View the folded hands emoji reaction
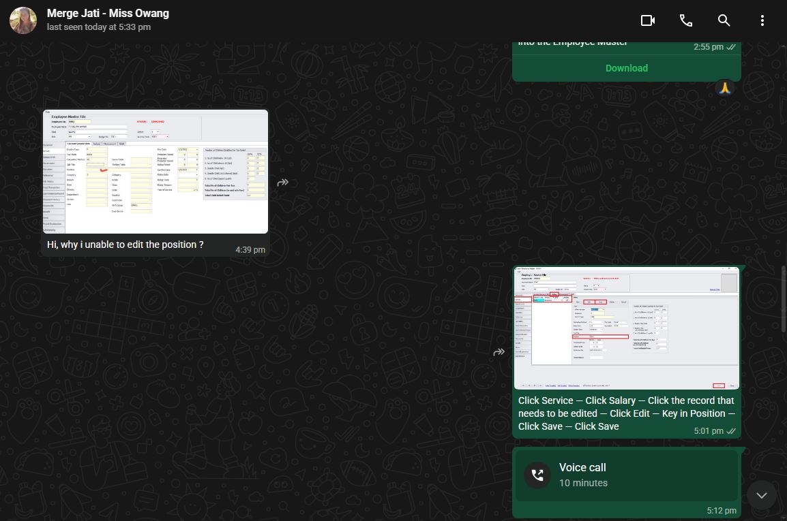The image size is (787, 521). pyautogui.click(x=725, y=89)
